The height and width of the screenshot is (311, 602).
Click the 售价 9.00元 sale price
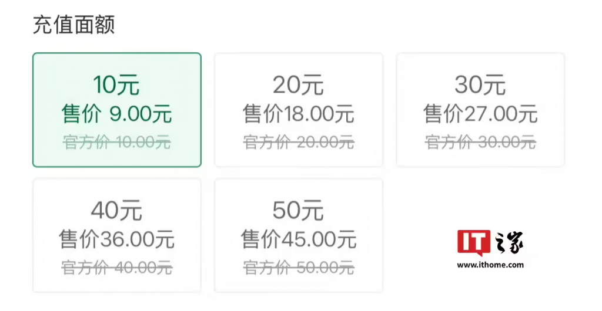click(x=116, y=114)
